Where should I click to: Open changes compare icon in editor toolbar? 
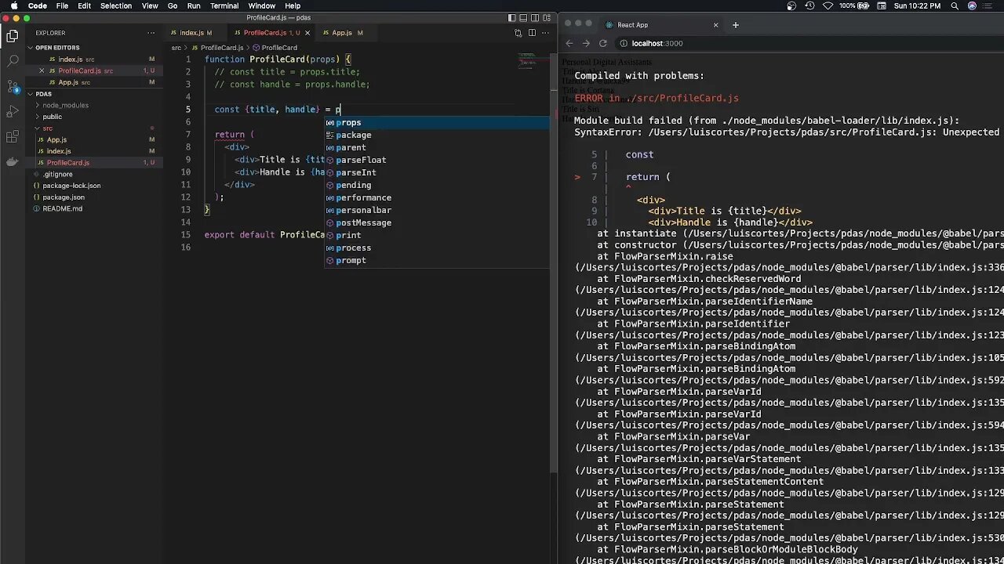pyautogui.click(x=518, y=33)
